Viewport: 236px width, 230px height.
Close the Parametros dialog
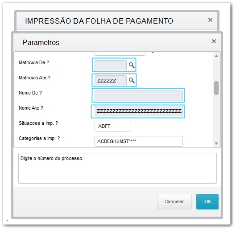pos(214,41)
